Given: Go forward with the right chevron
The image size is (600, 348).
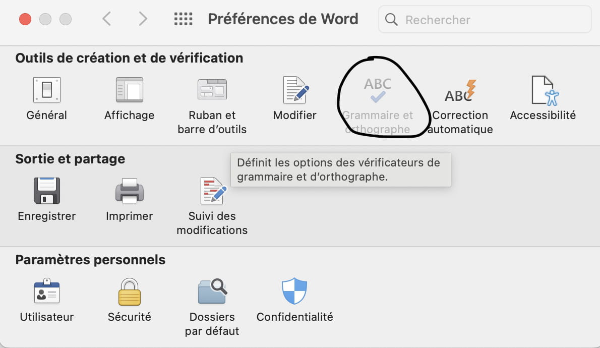Looking at the screenshot, I should click(x=143, y=19).
